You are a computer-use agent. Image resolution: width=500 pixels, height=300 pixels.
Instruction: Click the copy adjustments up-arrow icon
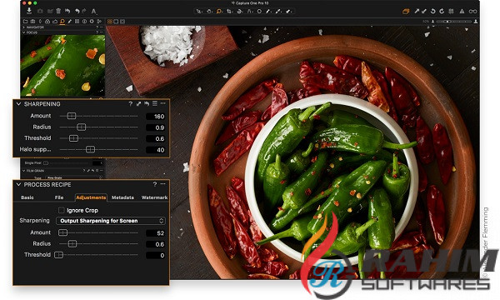pyautogui.click(x=417, y=11)
